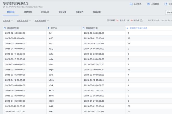The width and height of the screenshot is (172, 114).
Task: Click the text-type icon beside 用户ID
Action: [48, 28]
